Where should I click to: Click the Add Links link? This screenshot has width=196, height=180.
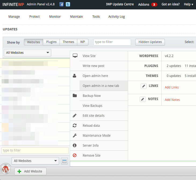pos(172,87)
